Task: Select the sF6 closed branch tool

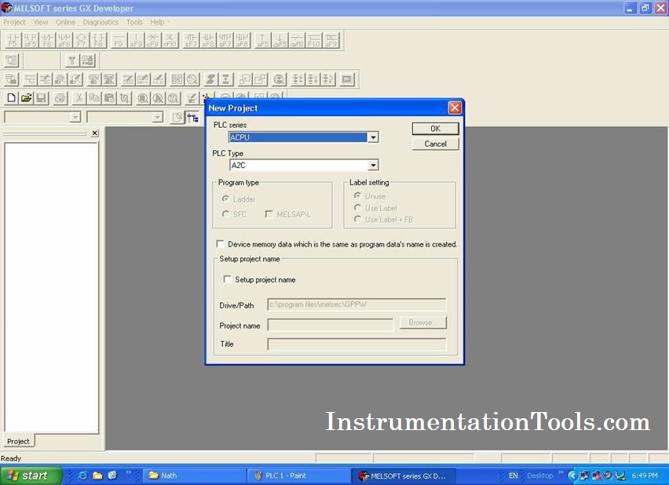Action: 64,40
